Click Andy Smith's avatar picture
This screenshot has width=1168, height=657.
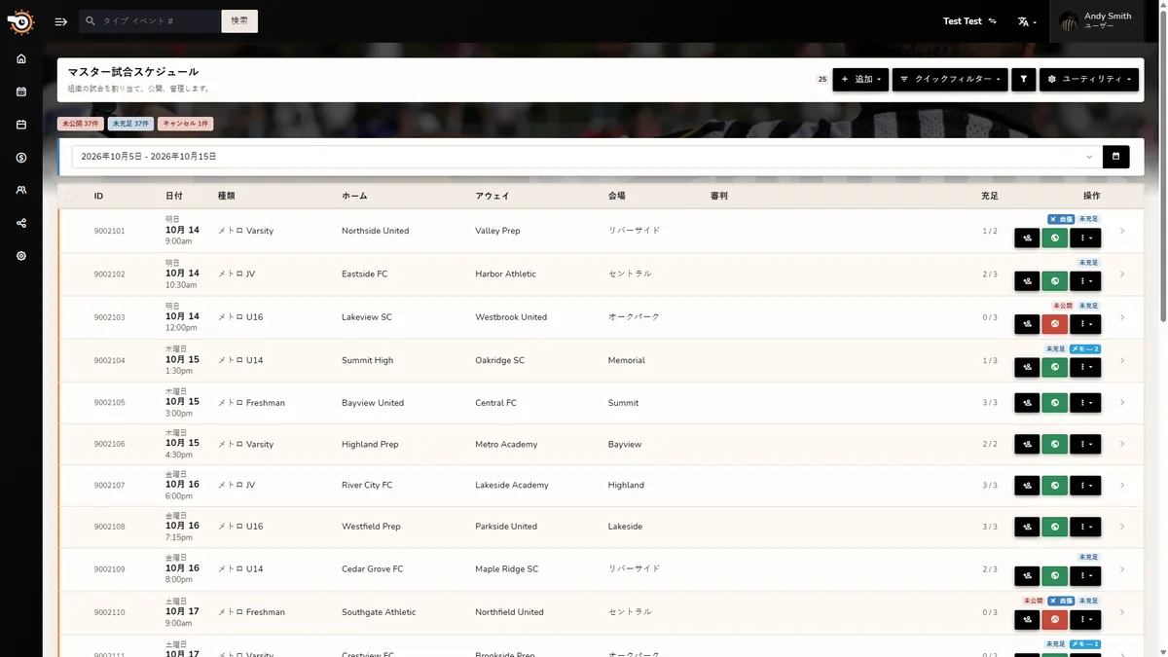pyautogui.click(x=1069, y=21)
